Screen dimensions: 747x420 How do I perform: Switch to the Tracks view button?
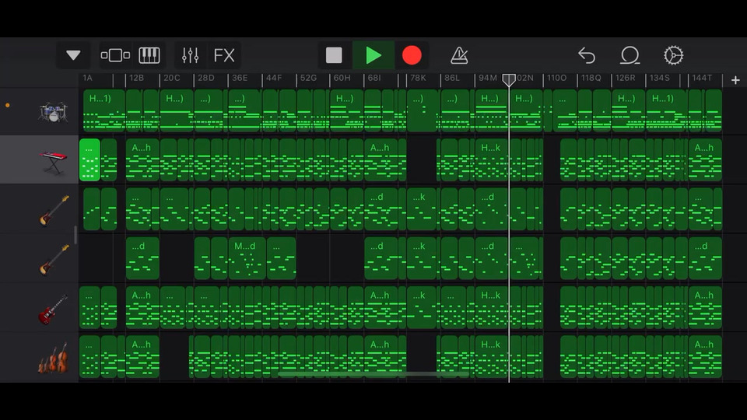coord(115,55)
